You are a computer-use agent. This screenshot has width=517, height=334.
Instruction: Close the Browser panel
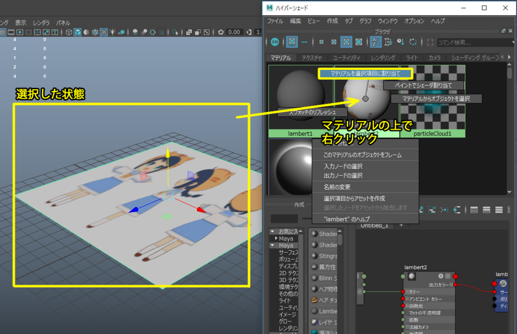tap(510, 31)
